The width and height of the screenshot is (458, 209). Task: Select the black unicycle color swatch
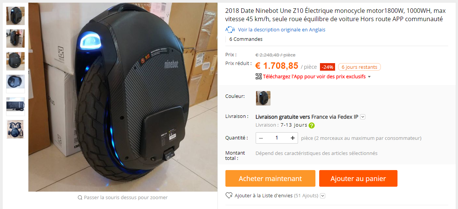[x=263, y=98]
